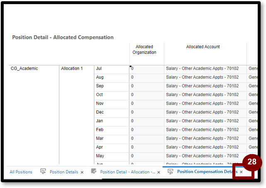Click Allocated Account cell in Sep row

pyautogui.click(x=205, y=86)
